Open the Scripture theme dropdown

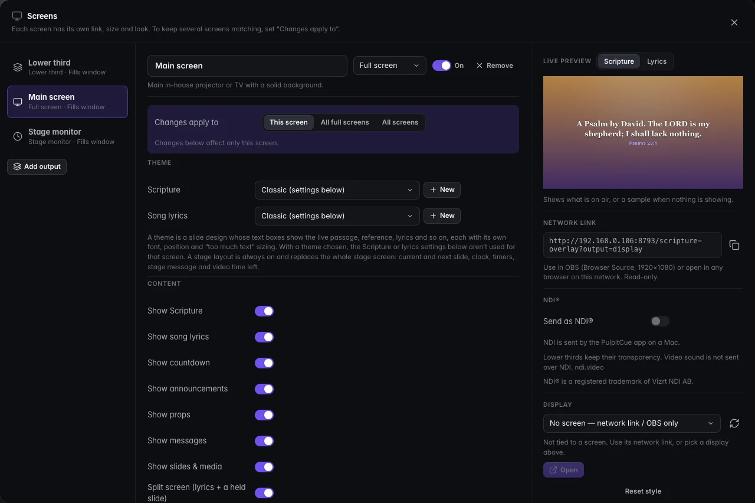click(x=337, y=190)
